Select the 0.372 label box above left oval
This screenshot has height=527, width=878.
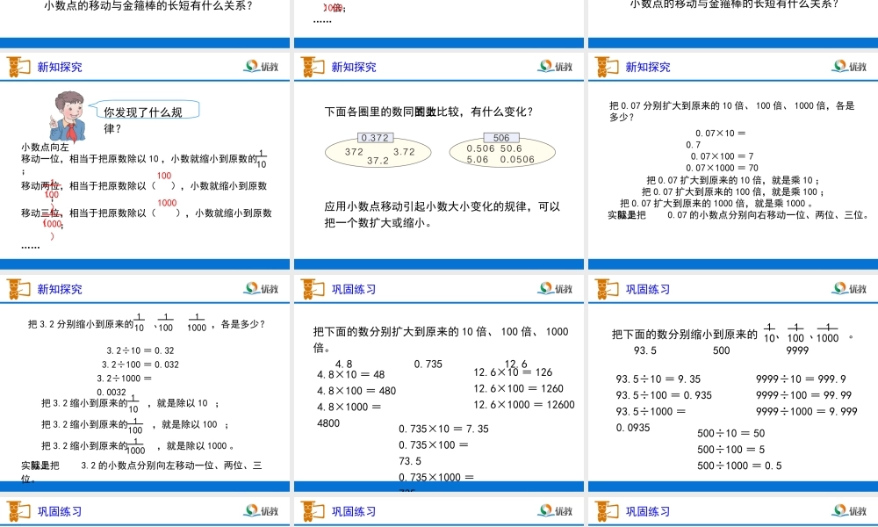tap(375, 138)
